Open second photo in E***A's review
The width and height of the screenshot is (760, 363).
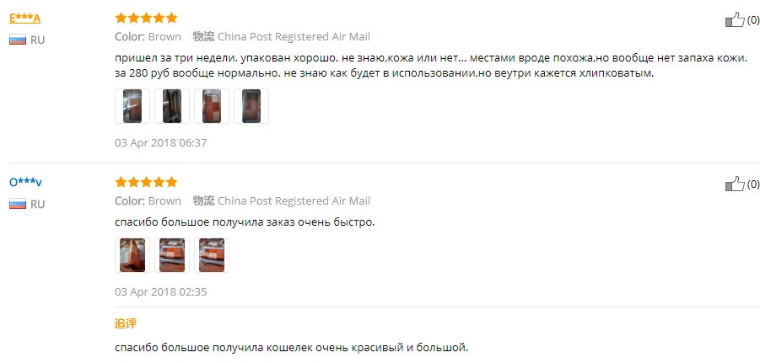172,106
